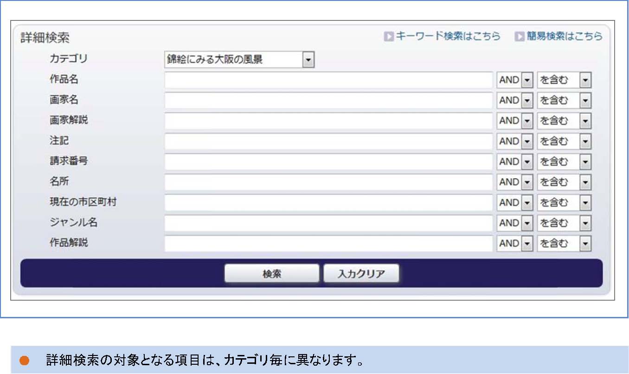Viewport: 629px width, 374px height.
Task: Open the を含む dropdown in 現在の市区町村 row
Action: point(565,202)
